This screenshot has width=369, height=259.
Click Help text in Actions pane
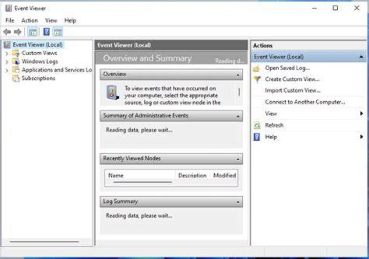[271, 137]
